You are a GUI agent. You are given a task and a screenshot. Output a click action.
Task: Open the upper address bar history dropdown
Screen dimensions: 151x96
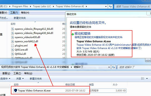[106, 7]
